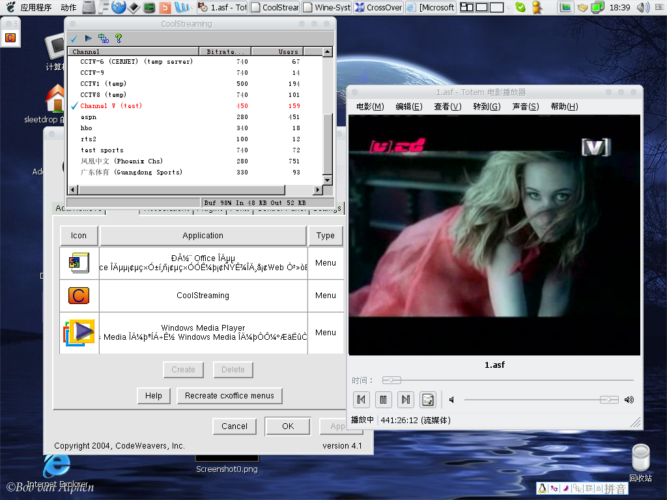Open the CoolStreaming help question mark icon
The image size is (667, 500).
119,38
